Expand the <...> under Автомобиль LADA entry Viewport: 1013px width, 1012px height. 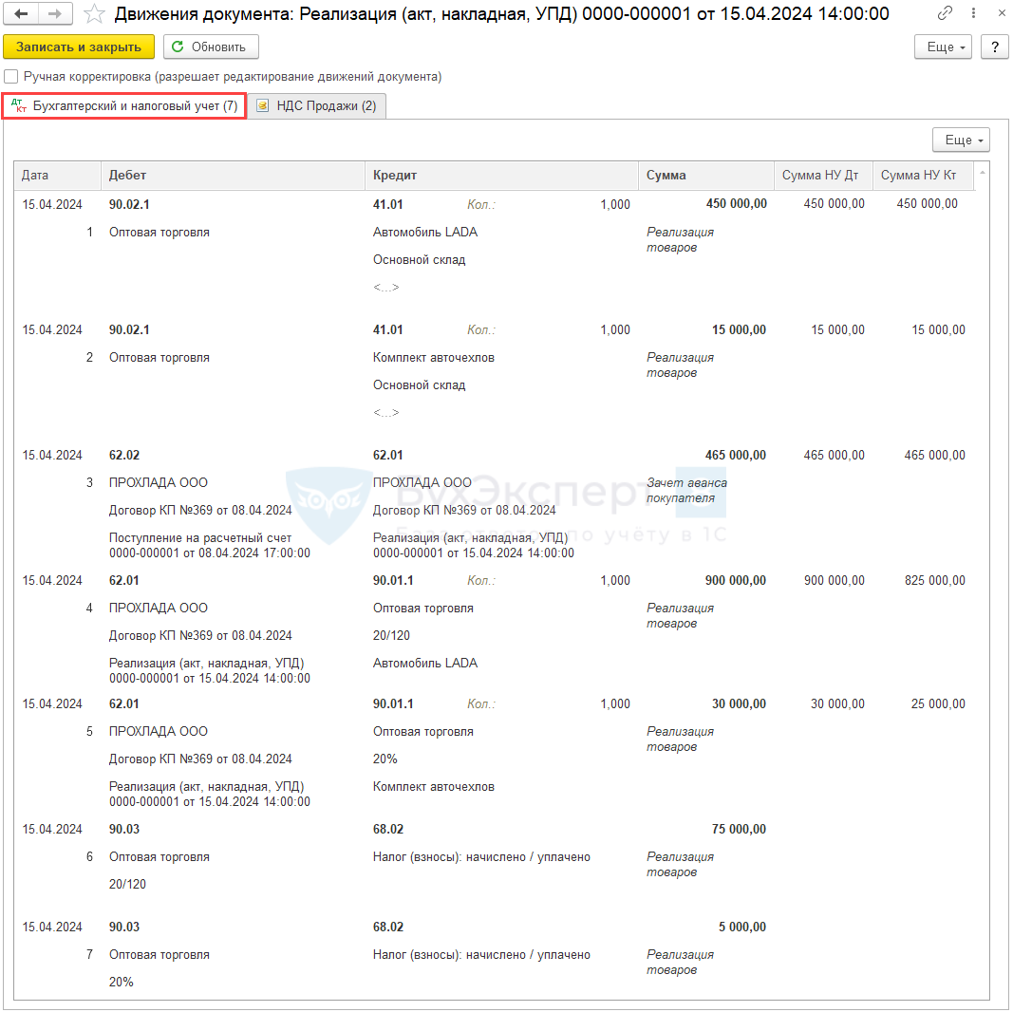(x=385, y=288)
